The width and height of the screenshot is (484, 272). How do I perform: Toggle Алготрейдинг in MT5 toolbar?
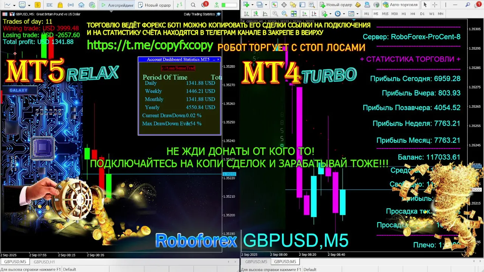[117, 5]
